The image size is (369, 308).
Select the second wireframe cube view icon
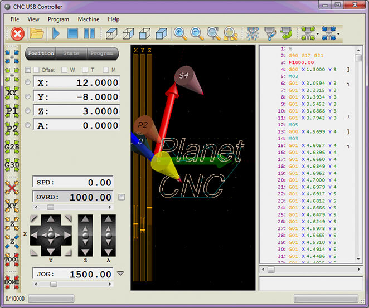[128, 33]
